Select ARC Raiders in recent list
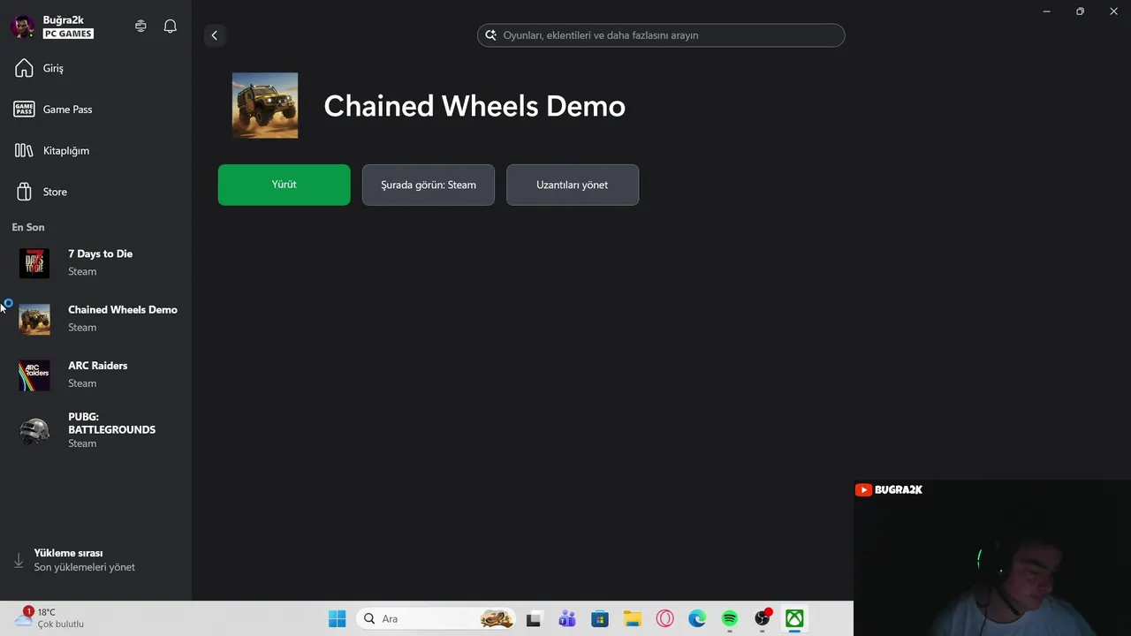 pyautogui.click(x=95, y=375)
